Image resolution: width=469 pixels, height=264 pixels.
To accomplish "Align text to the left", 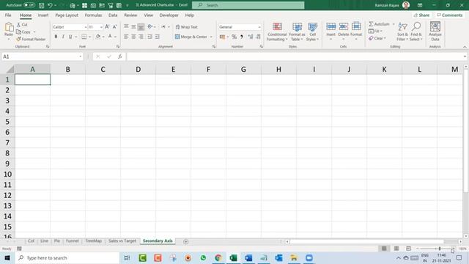I will click(126, 37).
